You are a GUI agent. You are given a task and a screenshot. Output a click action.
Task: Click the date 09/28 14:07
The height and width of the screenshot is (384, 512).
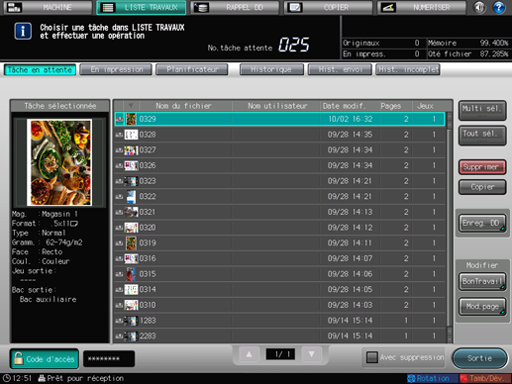(x=350, y=258)
